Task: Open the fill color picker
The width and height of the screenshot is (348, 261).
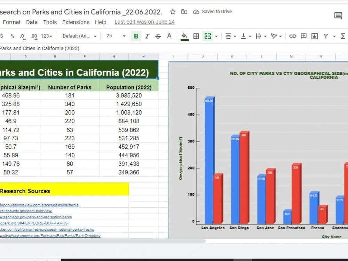Action: (x=184, y=36)
